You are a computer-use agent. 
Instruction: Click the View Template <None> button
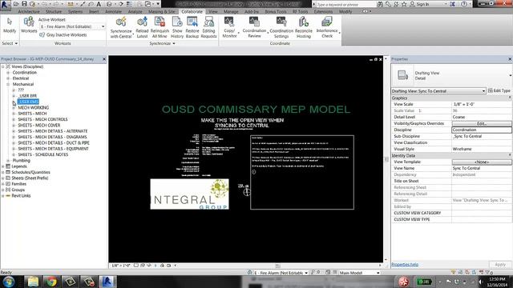click(482, 162)
